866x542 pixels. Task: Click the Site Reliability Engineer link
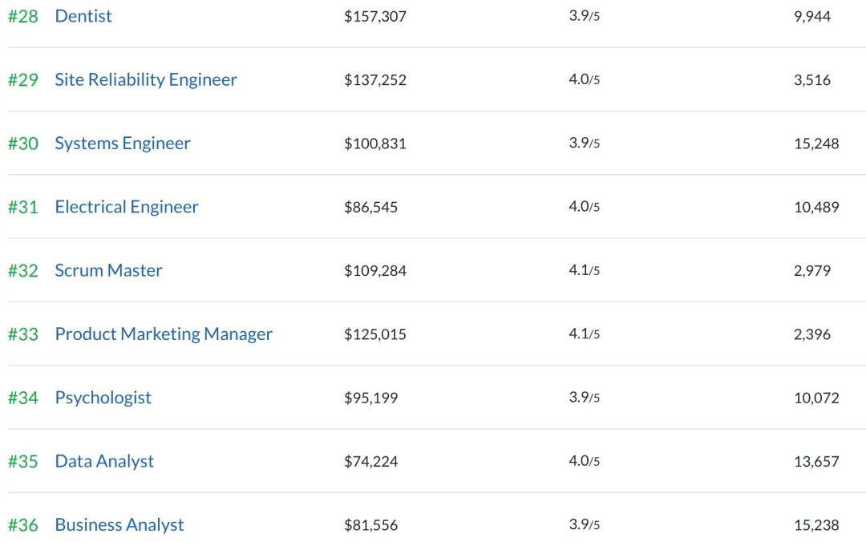pyautogui.click(x=146, y=79)
